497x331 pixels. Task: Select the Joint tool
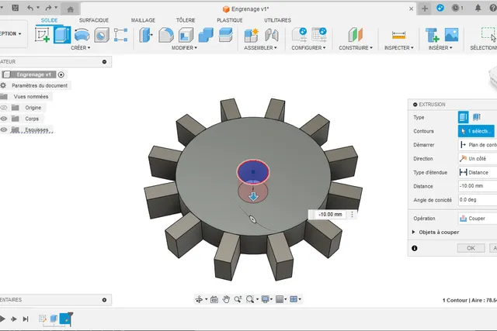tap(272, 35)
